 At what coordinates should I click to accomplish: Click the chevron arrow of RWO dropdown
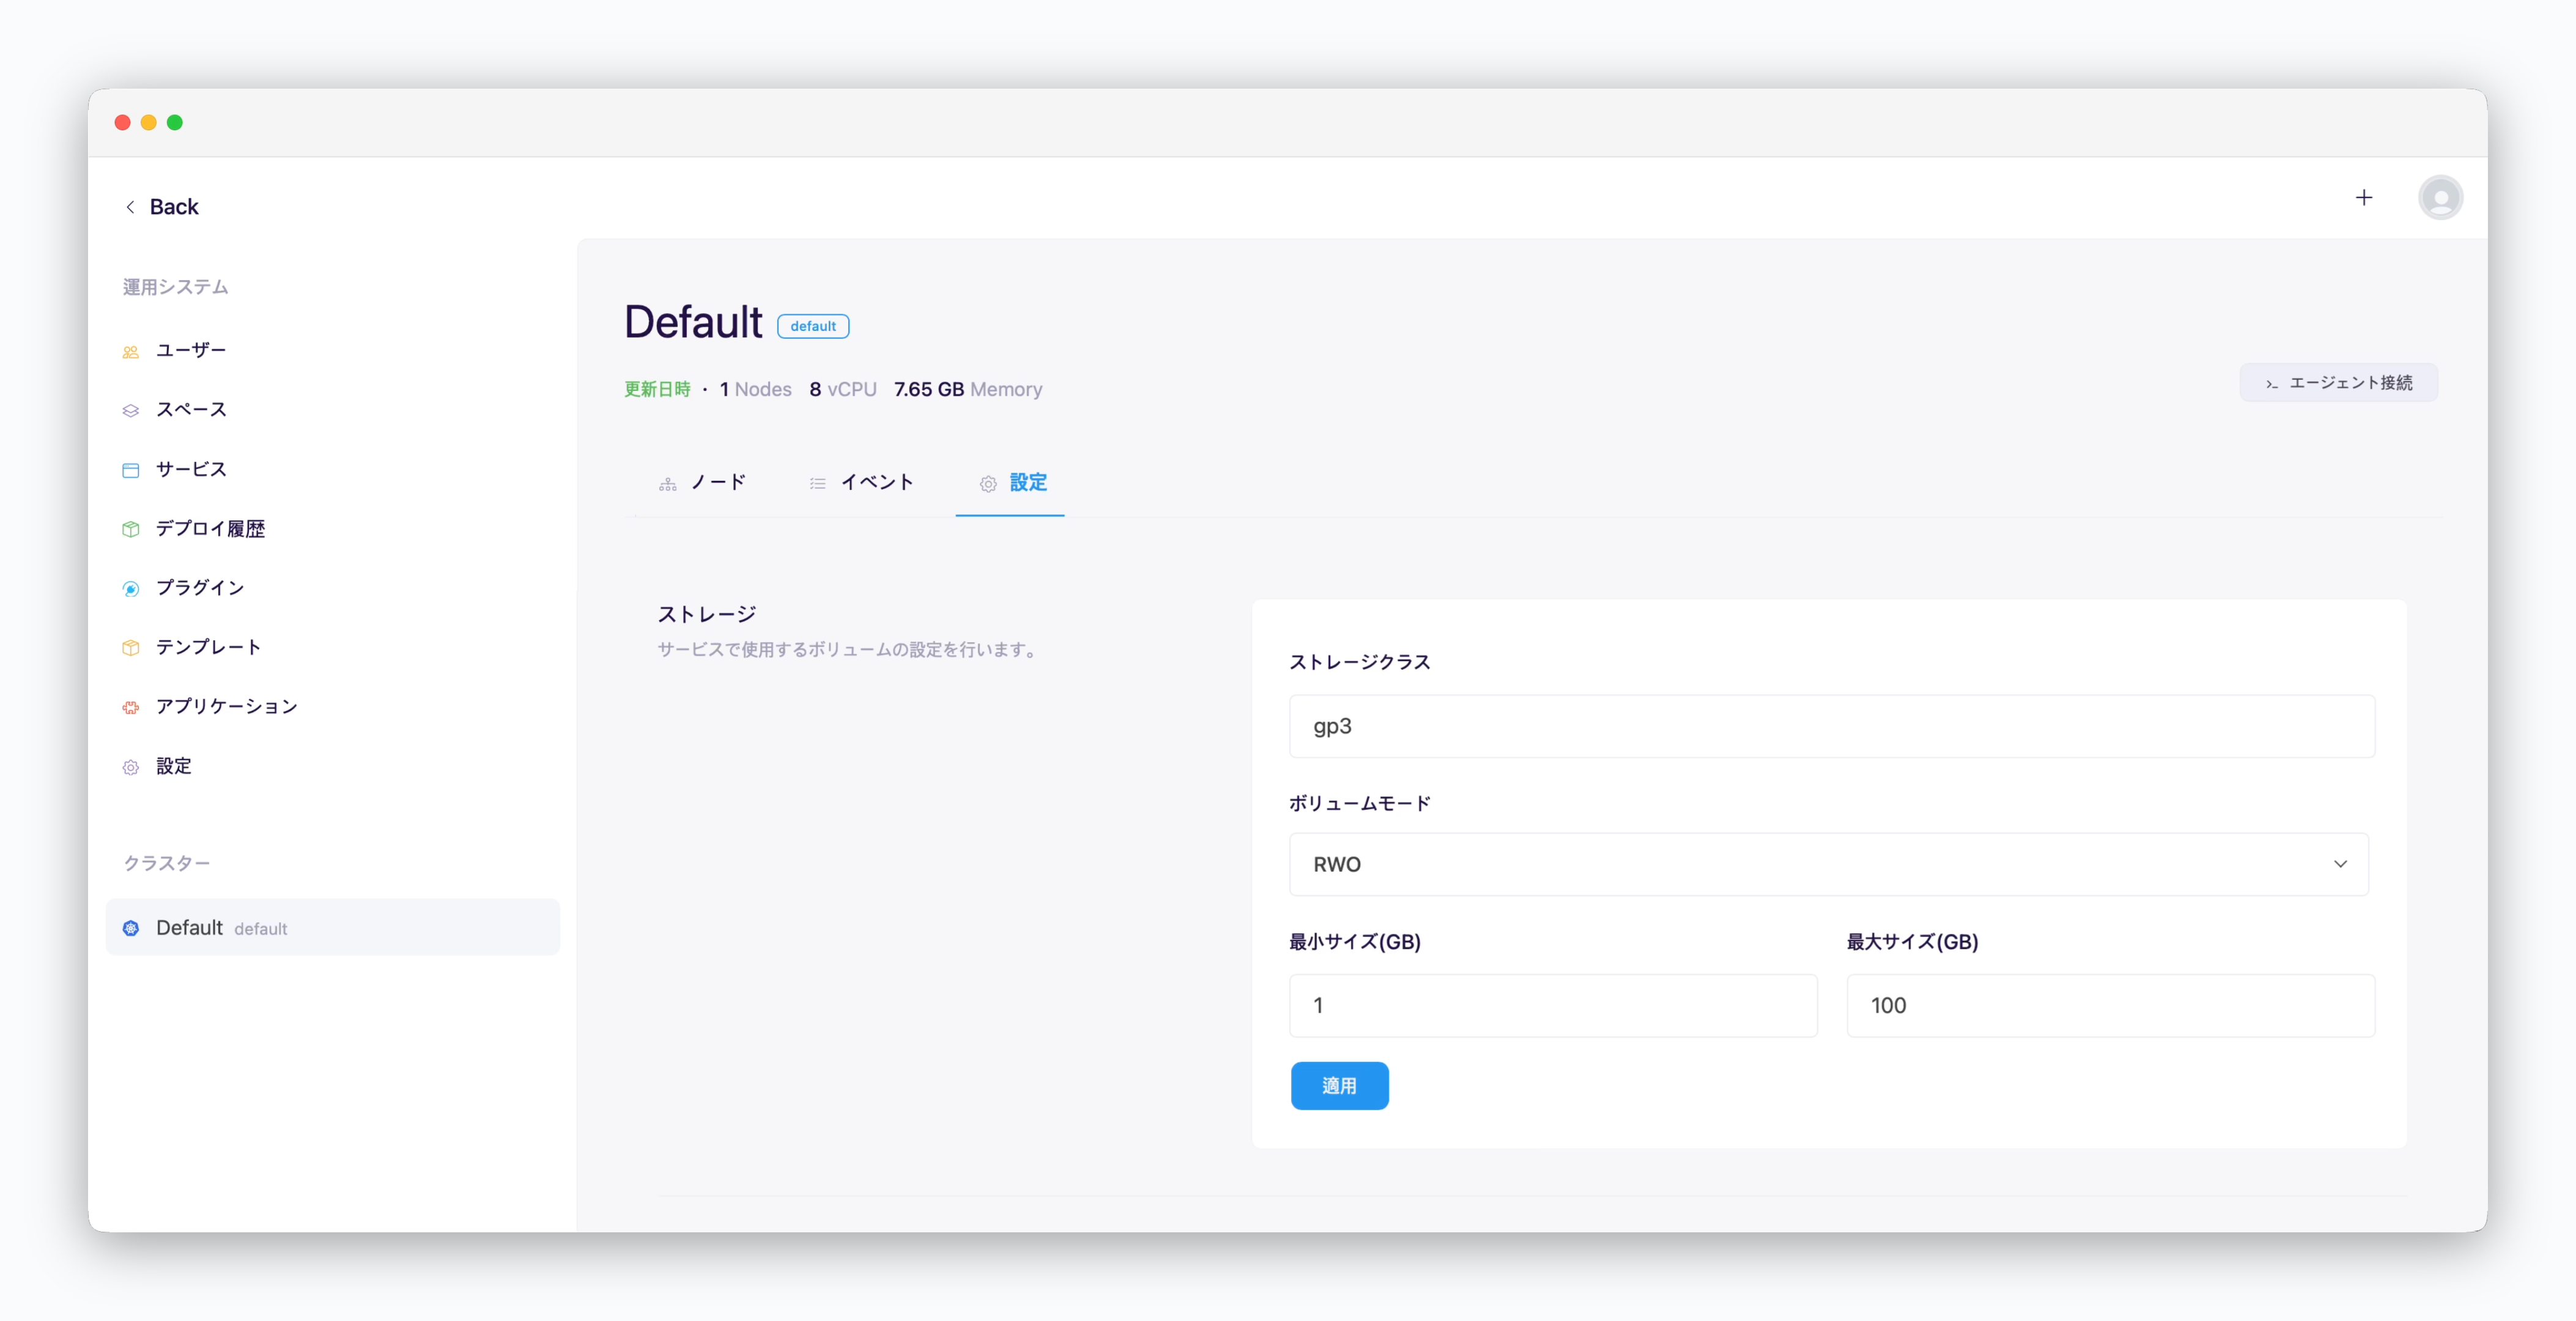pyautogui.click(x=2340, y=864)
